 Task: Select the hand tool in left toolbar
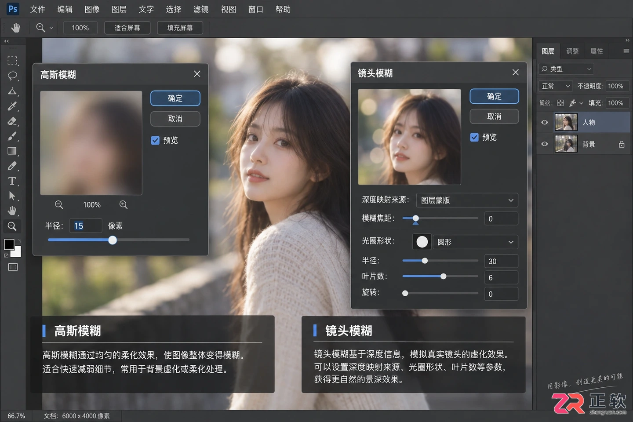coord(12,211)
